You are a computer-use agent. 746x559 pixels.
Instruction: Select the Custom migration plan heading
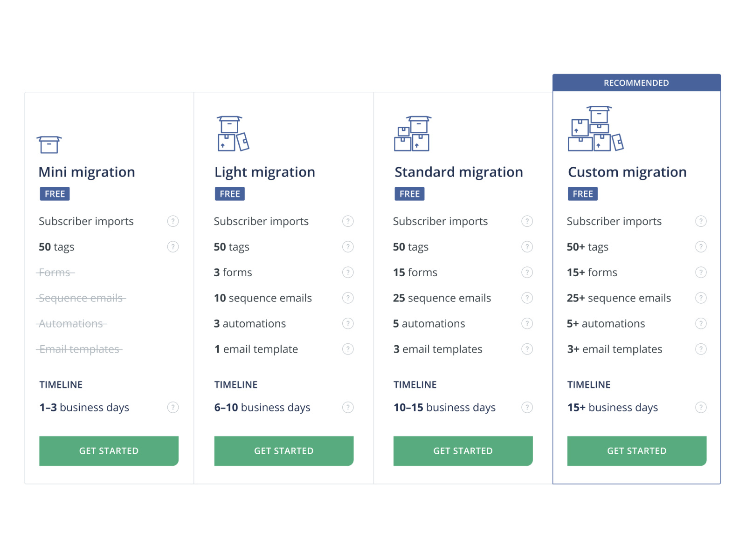point(627,172)
